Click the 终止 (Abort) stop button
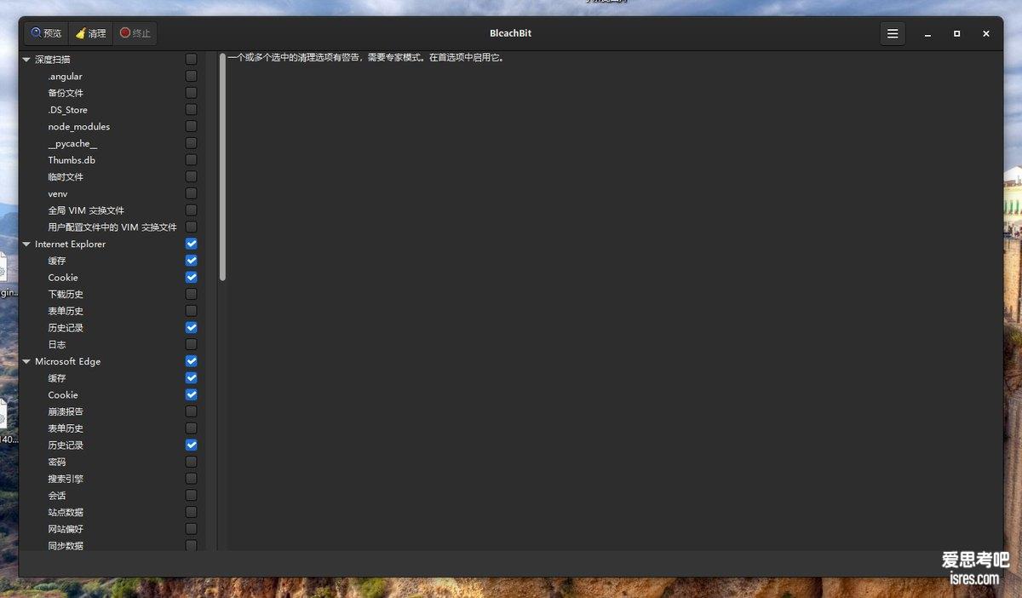Viewport: 1022px width, 598px height. 135,33
